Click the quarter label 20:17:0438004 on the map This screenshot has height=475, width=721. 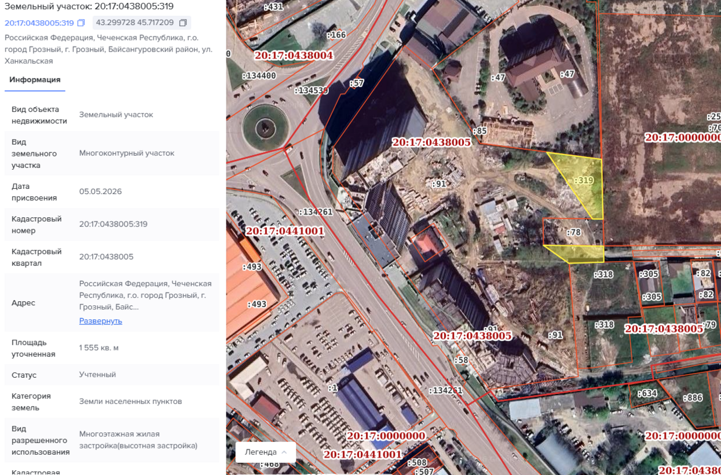tap(294, 56)
